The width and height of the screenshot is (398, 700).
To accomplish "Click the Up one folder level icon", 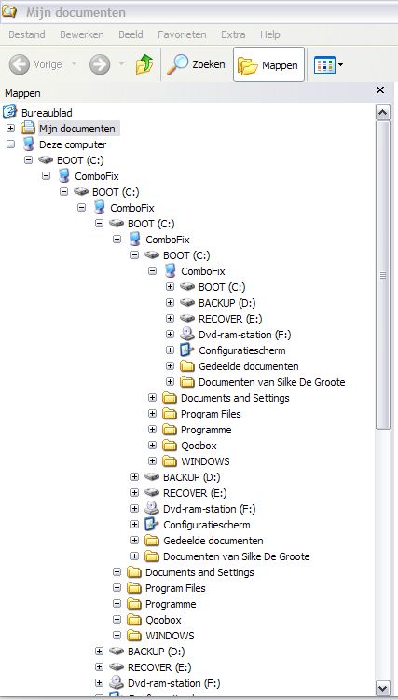I will 144,64.
